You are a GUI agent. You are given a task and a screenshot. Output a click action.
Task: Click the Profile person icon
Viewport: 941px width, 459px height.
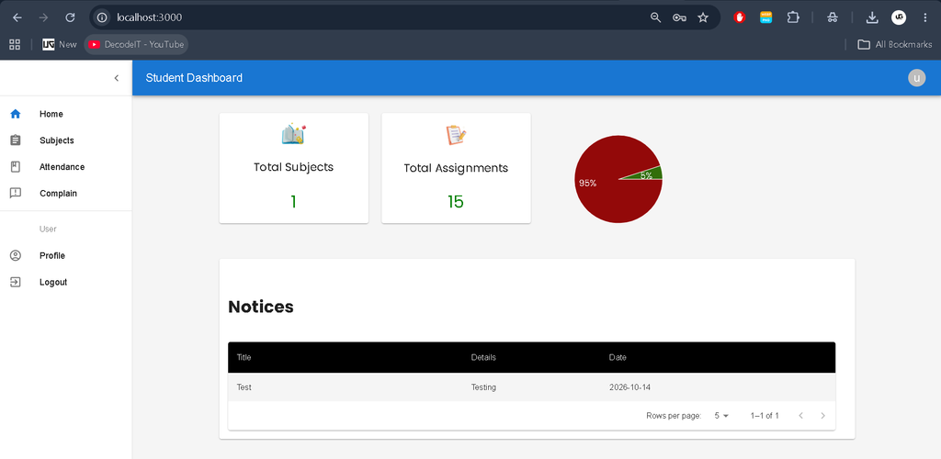click(16, 255)
